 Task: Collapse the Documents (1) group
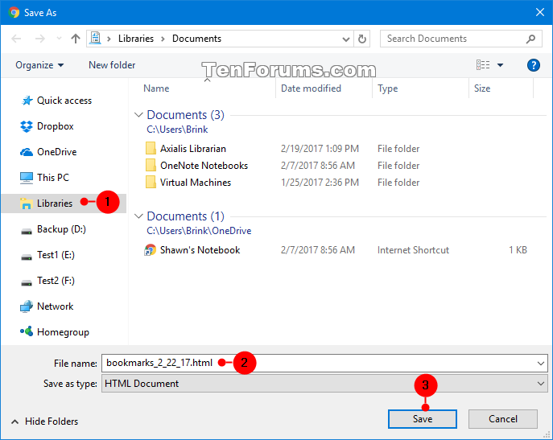[x=138, y=216]
